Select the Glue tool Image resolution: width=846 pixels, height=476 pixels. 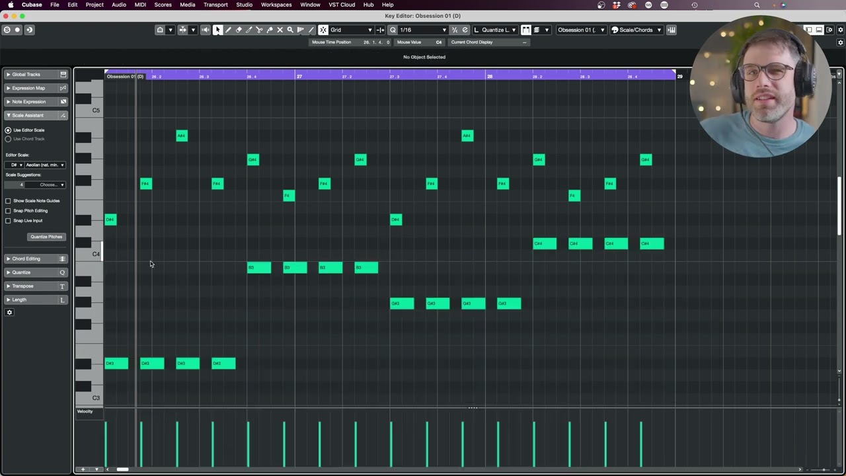[269, 30]
